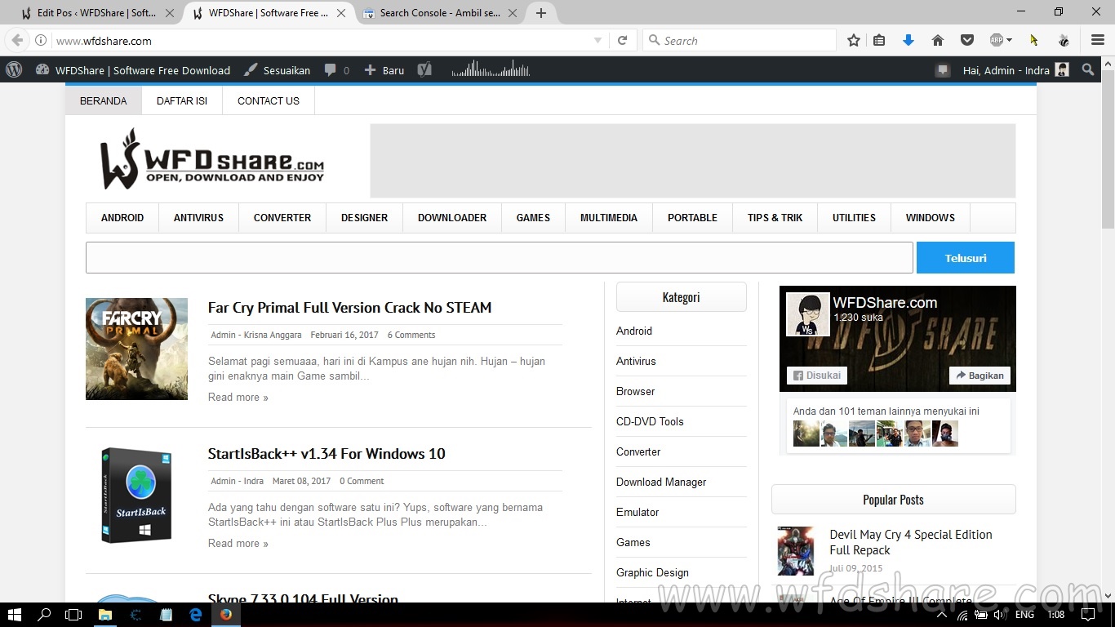
Task: Click the Adblock Plus toolbar icon
Action: click(x=996, y=40)
